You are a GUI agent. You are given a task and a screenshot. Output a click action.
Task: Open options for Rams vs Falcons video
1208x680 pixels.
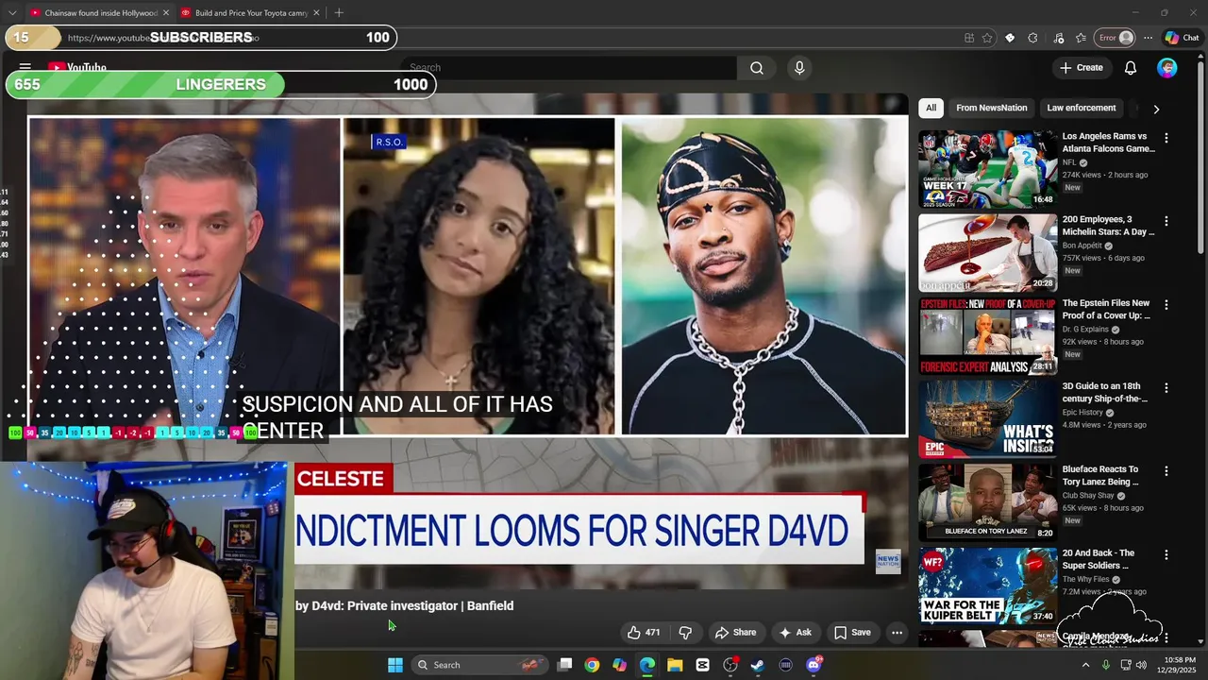1166,138
